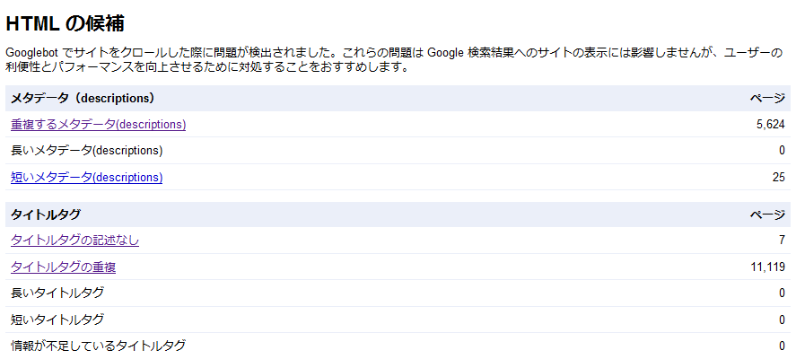Click the 25 page count for short metadata
The width and height of the screenshot is (796, 359).
coord(778,178)
